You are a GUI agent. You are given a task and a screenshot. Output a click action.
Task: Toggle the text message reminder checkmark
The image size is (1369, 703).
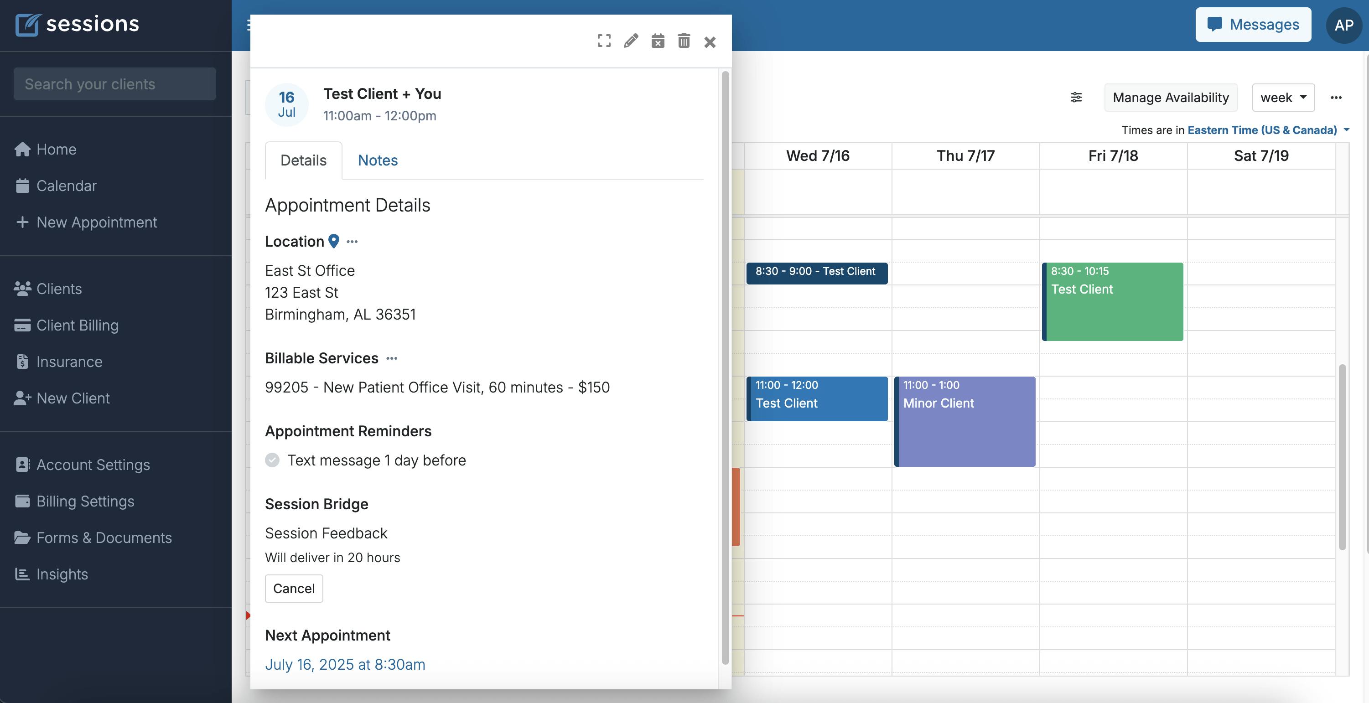point(273,460)
